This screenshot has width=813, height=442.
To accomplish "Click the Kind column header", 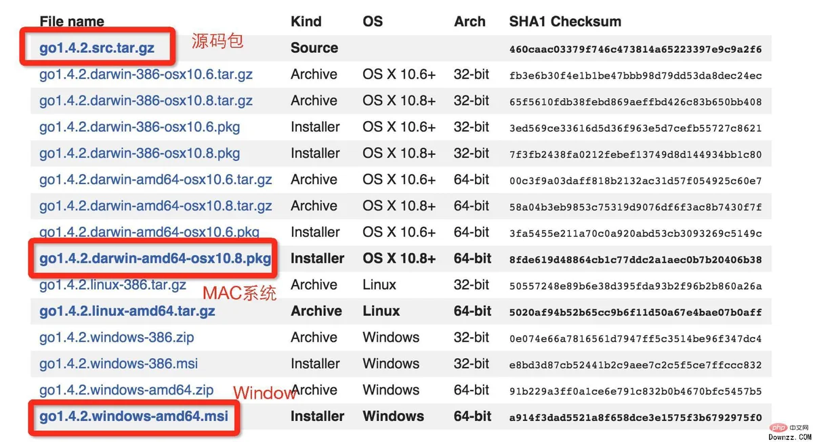I will (x=306, y=22).
